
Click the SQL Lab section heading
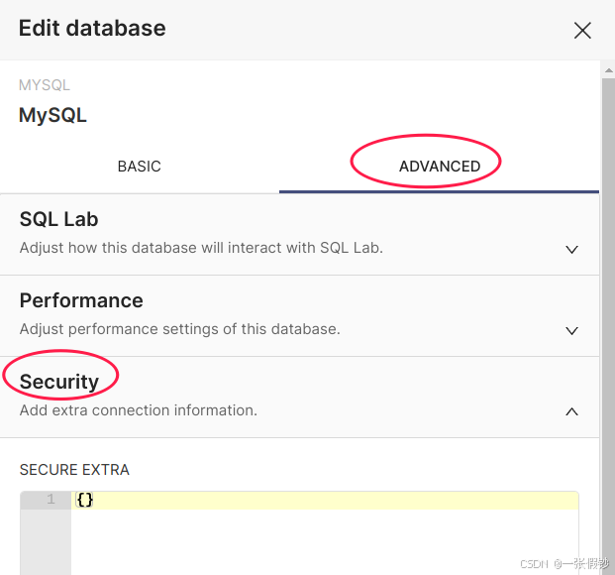tap(58, 219)
